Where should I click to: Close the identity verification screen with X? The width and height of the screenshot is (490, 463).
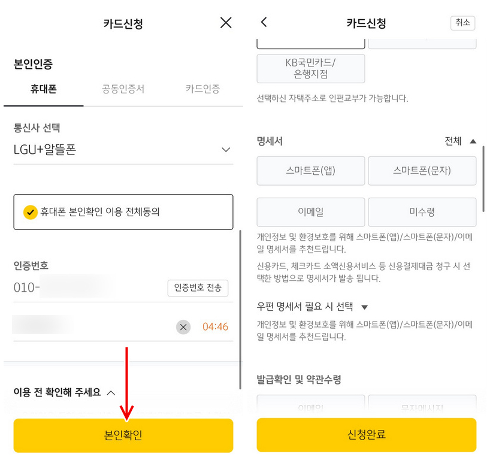click(226, 22)
